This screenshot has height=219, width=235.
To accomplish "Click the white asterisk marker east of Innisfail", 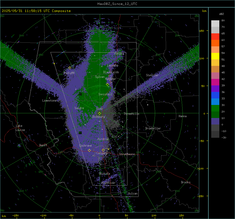I will (124, 89).
